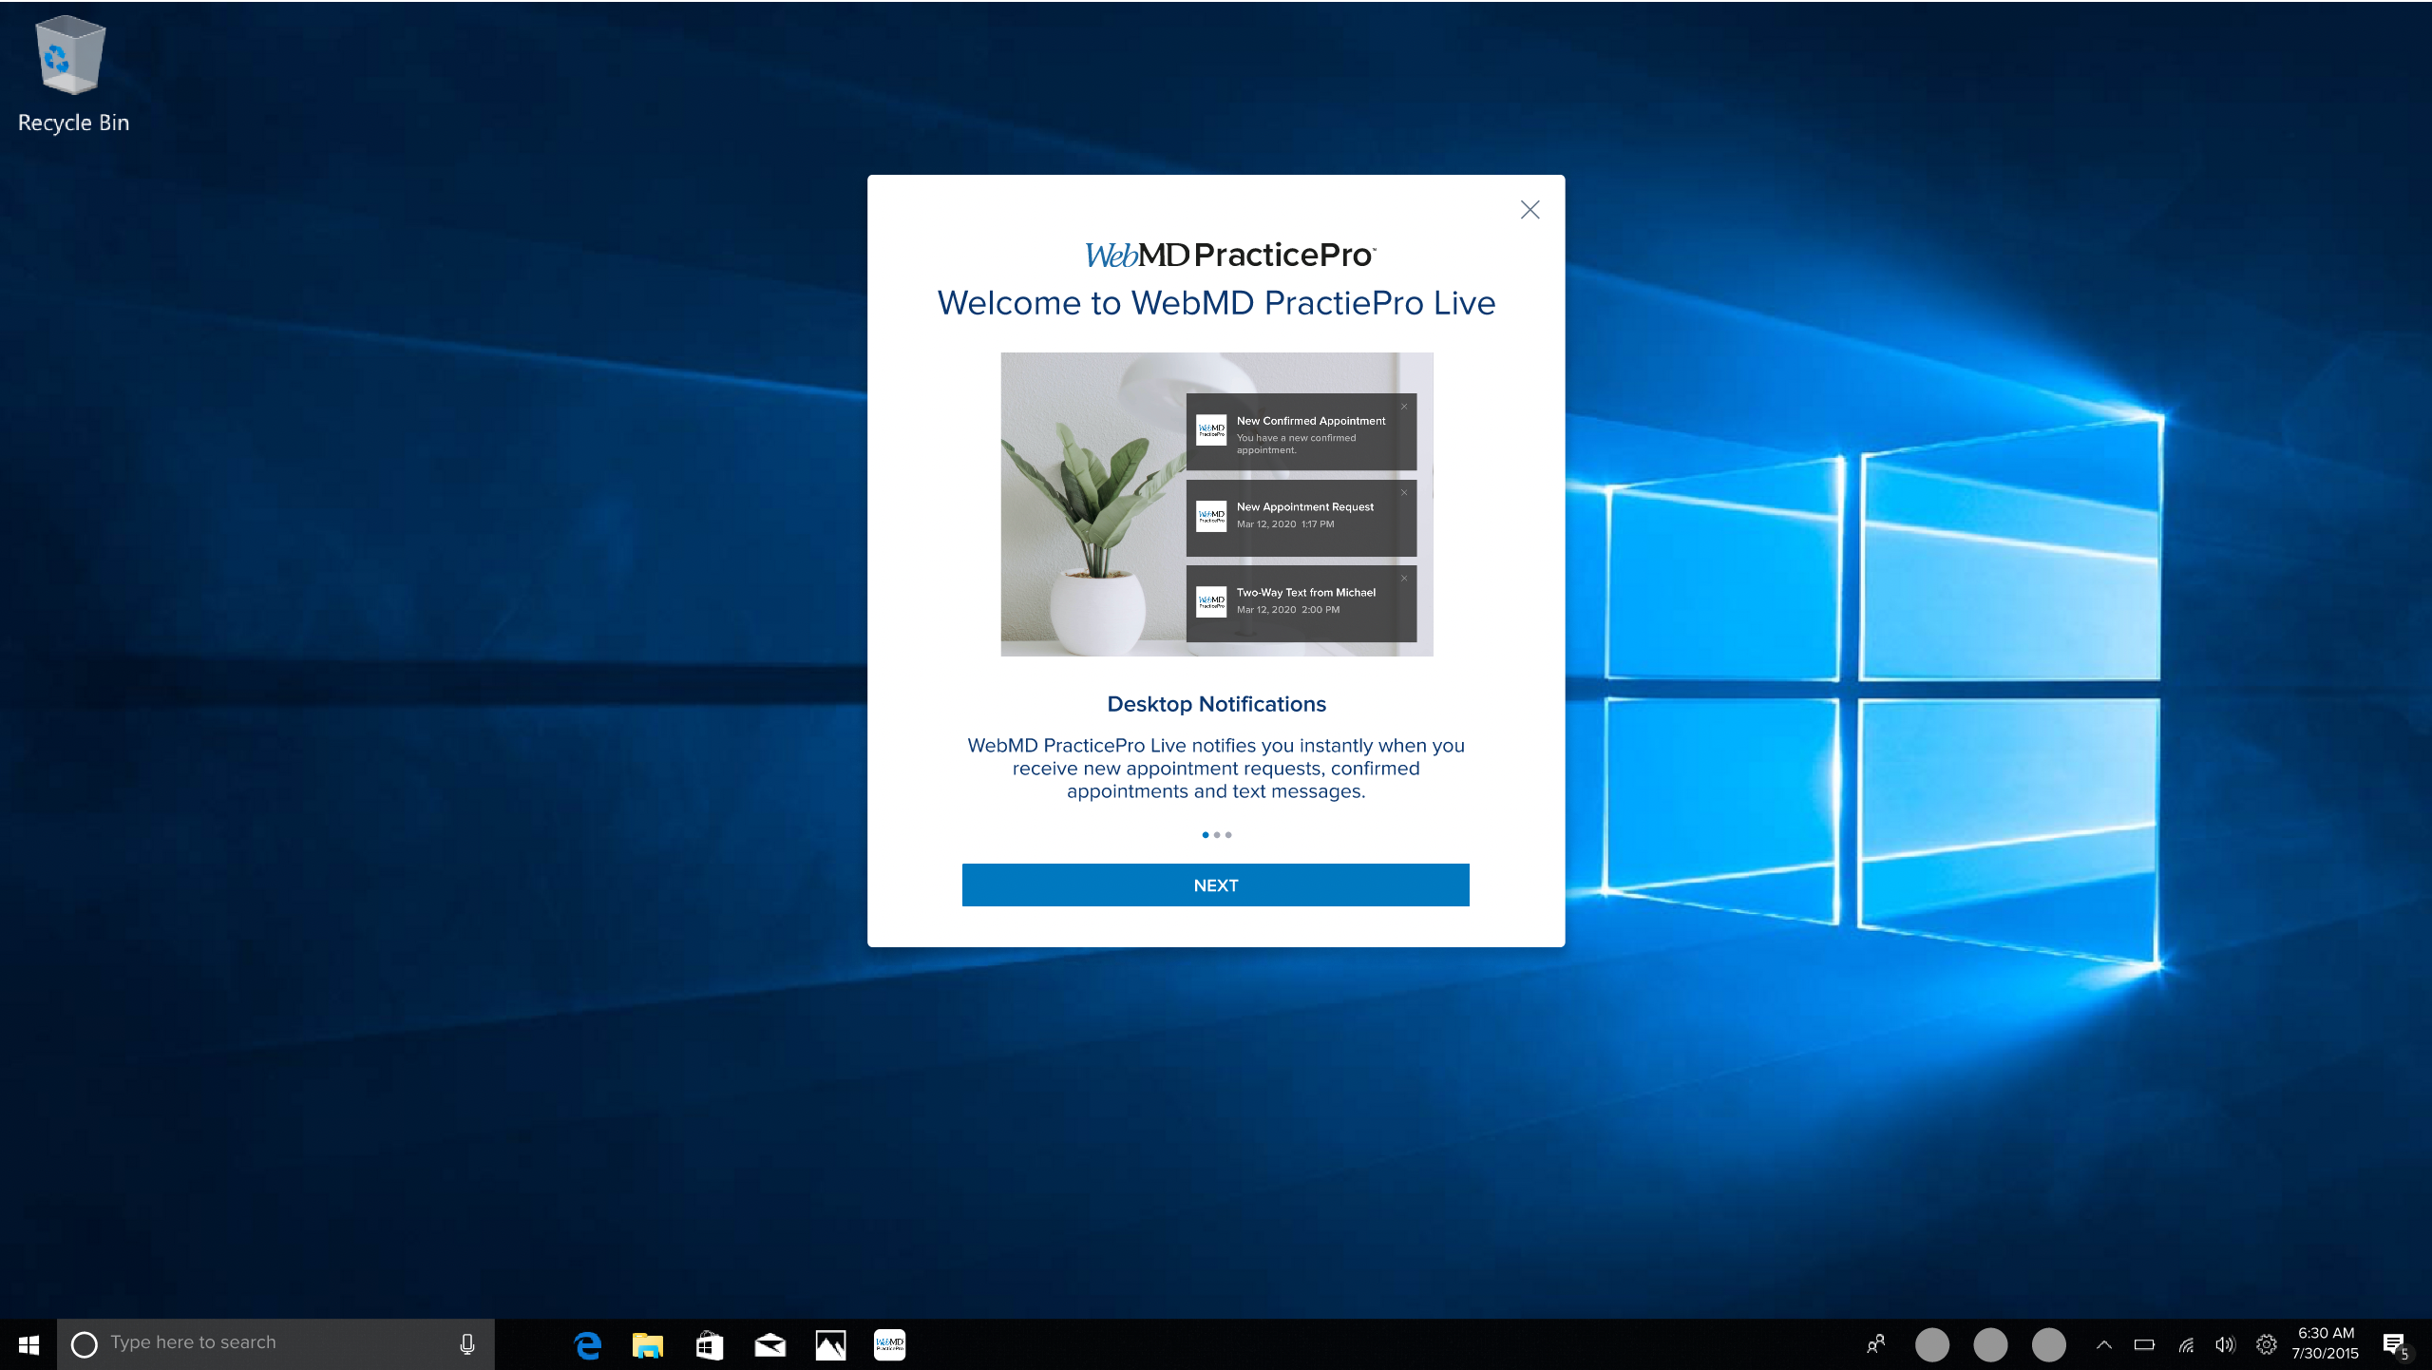Viewport: 2432px width, 1370px height.
Task: Open the Windows Start menu
Action: point(28,1344)
